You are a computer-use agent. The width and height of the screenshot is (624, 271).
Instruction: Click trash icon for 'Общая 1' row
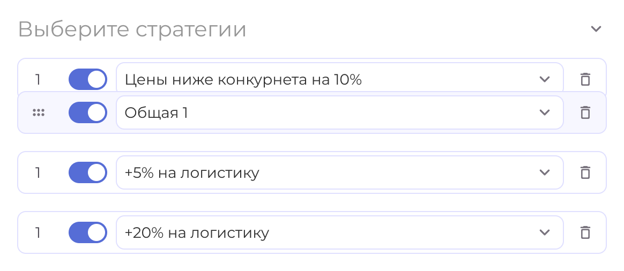585,112
